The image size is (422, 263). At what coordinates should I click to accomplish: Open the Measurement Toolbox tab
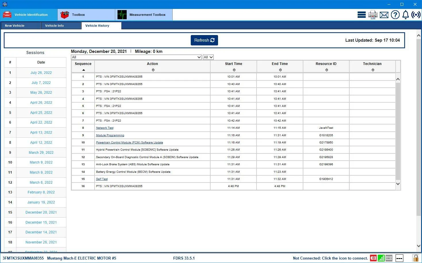click(x=144, y=15)
